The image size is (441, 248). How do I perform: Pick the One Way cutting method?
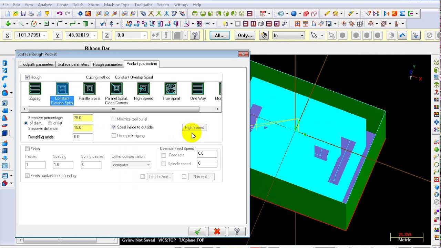(198, 92)
